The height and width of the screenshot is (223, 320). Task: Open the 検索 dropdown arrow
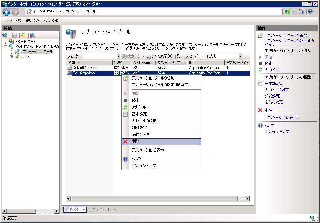click(x=143, y=56)
